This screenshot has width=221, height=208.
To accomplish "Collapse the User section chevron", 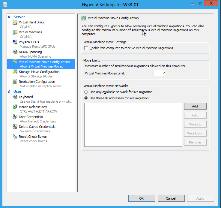I will (9, 92).
